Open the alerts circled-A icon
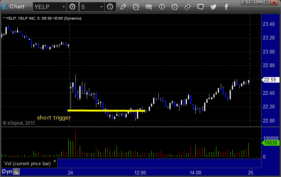281x177 pixels. [x=175, y=7]
